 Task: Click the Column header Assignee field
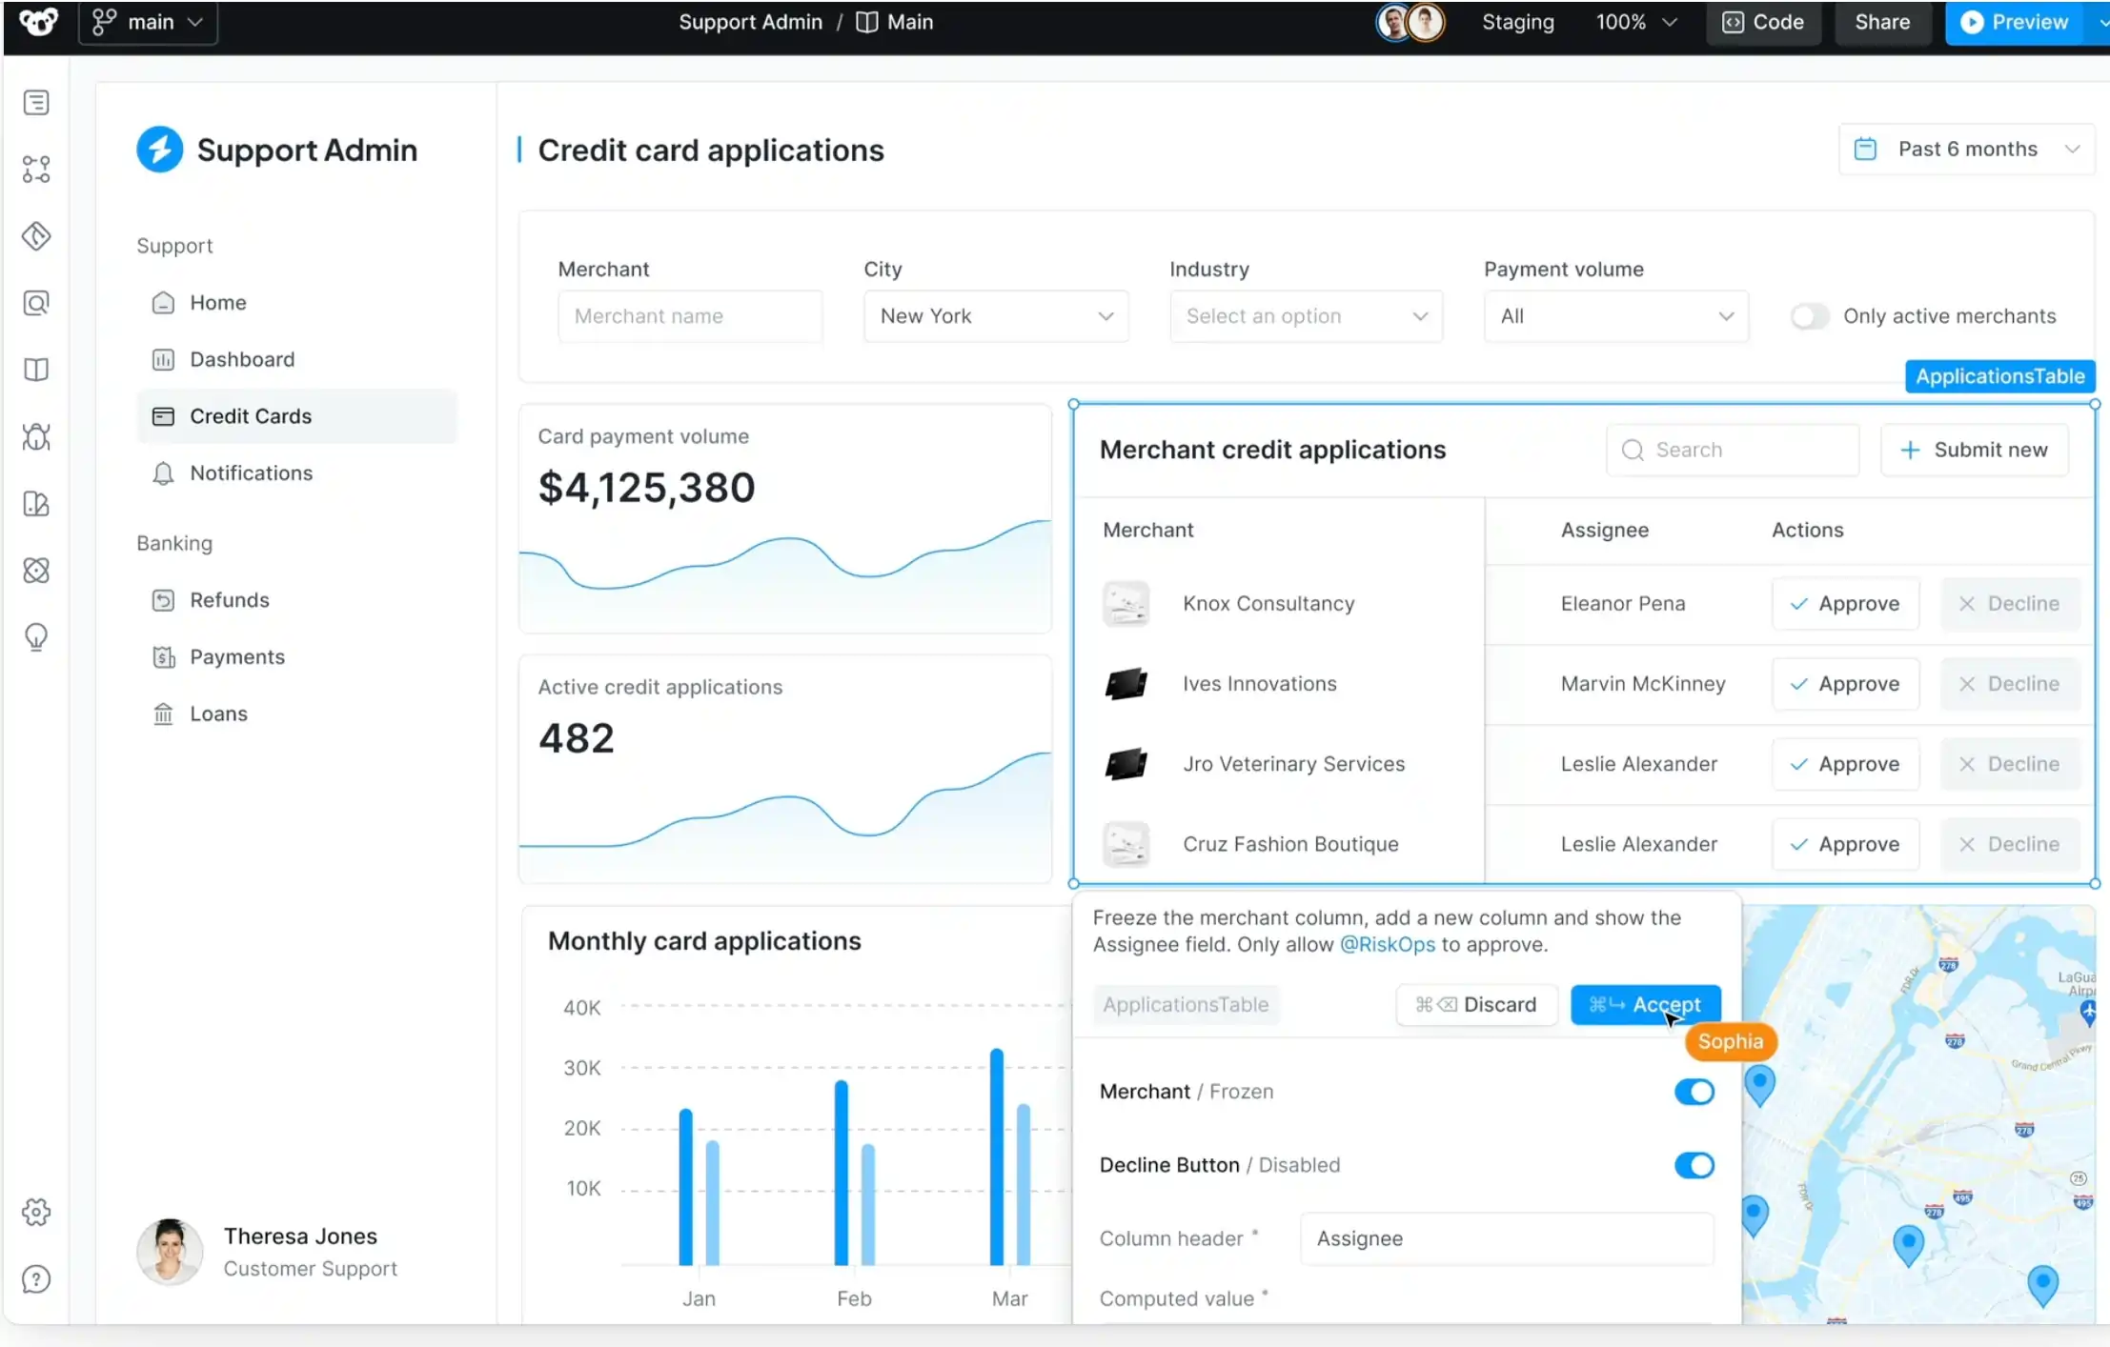tap(1506, 1238)
